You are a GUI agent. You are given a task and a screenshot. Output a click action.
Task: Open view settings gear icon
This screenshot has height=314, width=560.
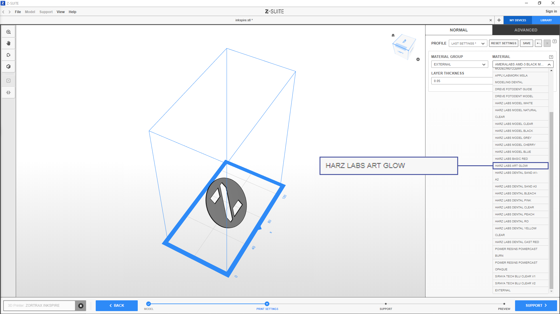[418, 59]
